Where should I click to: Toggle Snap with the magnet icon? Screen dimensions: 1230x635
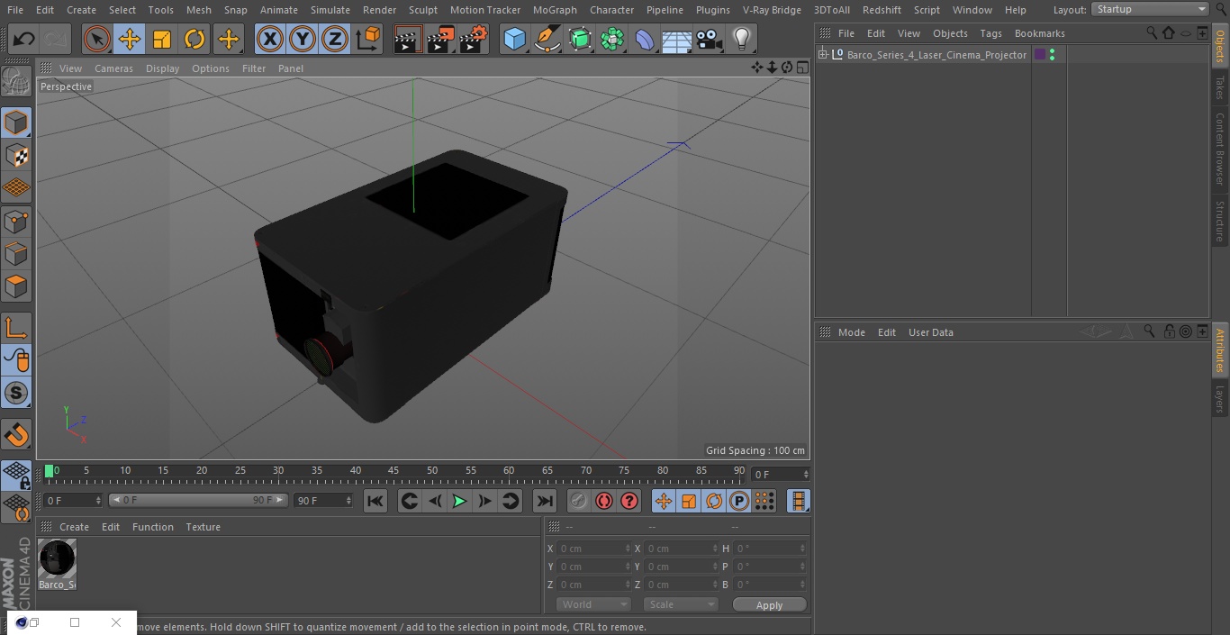point(16,434)
